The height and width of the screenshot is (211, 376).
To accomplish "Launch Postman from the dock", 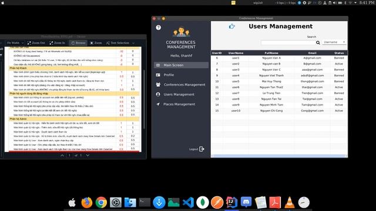I will [217, 202].
